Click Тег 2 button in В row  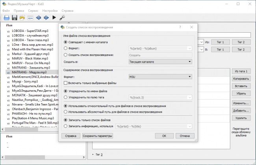pos(241,50)
